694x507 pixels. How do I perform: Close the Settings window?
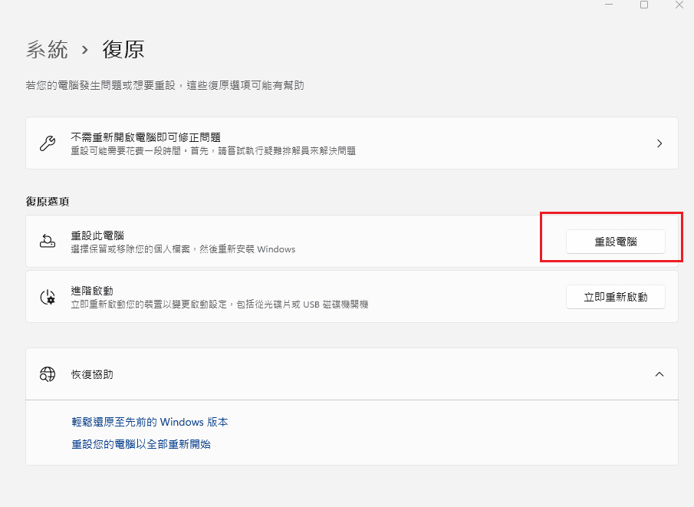pyautogui.click(x=679, y=5)
